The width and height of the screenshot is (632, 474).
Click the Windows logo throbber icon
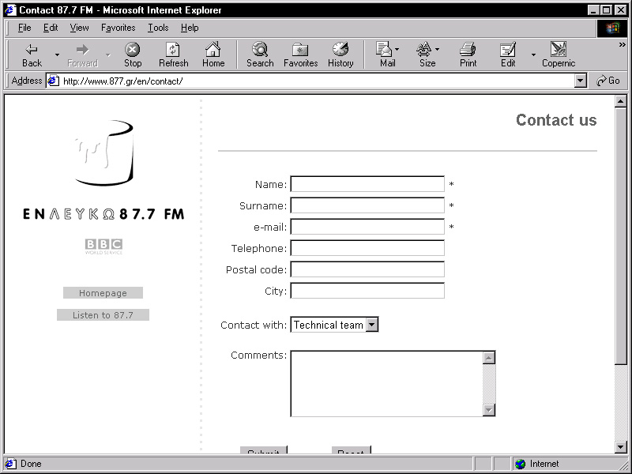611,28
